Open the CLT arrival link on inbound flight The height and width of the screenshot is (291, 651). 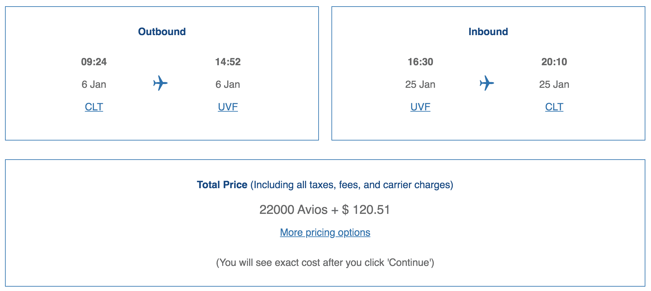(554, 107)
